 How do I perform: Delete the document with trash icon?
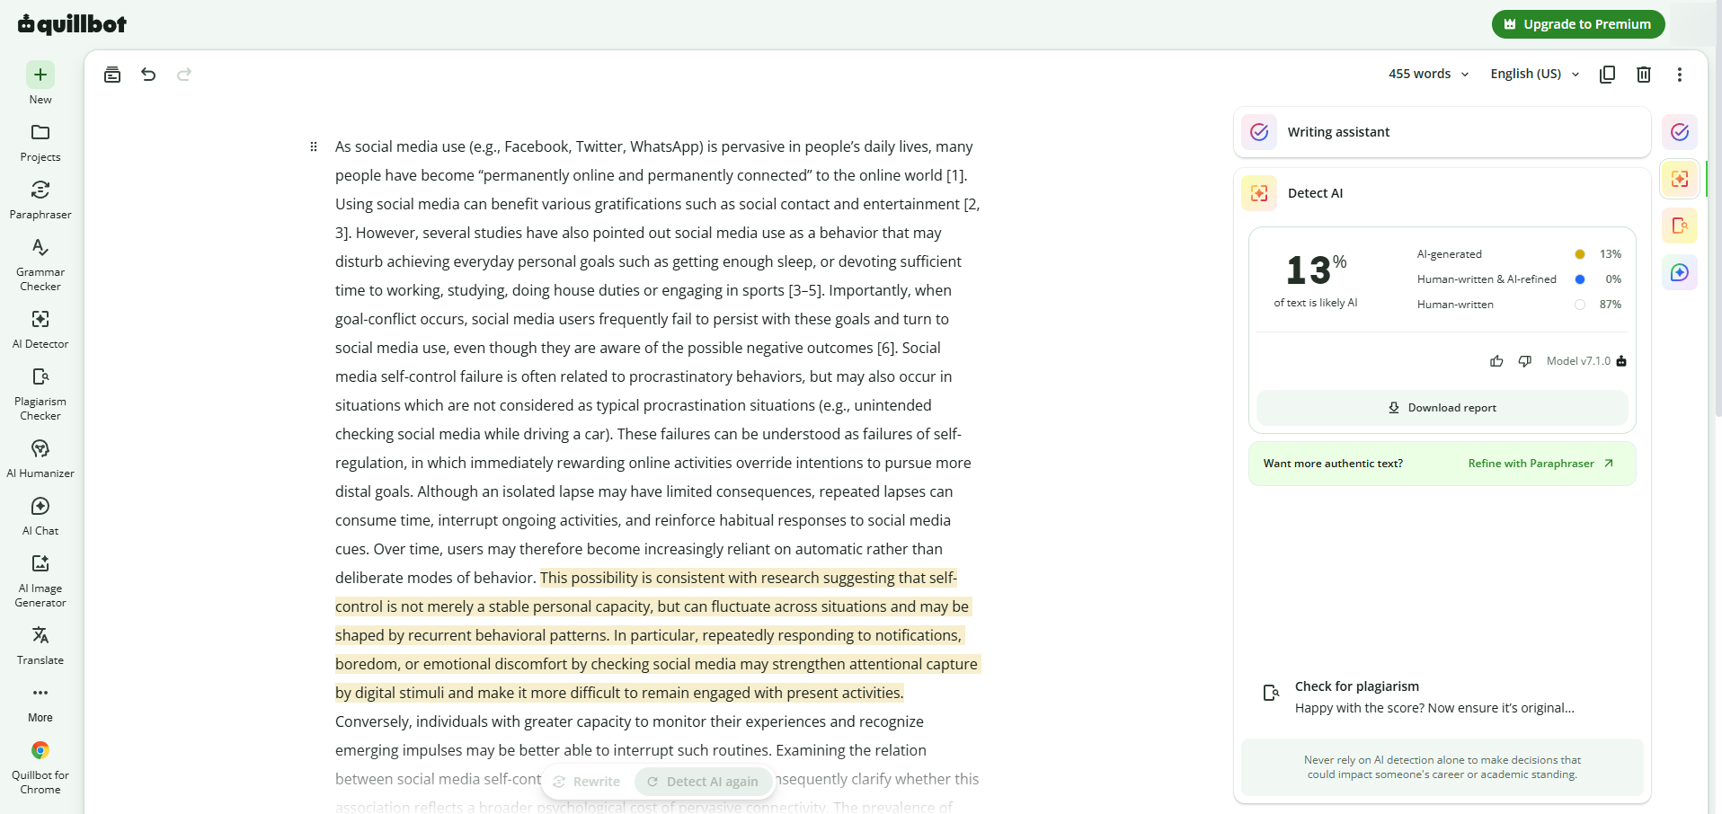(1644, 74)
